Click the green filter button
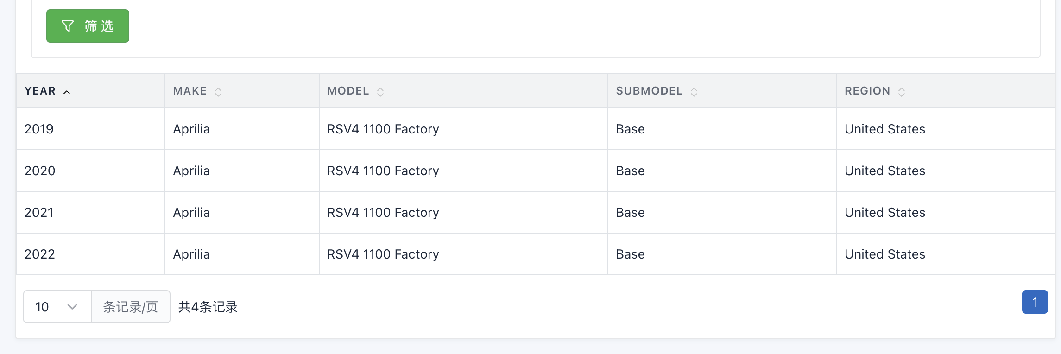 click(x=88, y=26)
